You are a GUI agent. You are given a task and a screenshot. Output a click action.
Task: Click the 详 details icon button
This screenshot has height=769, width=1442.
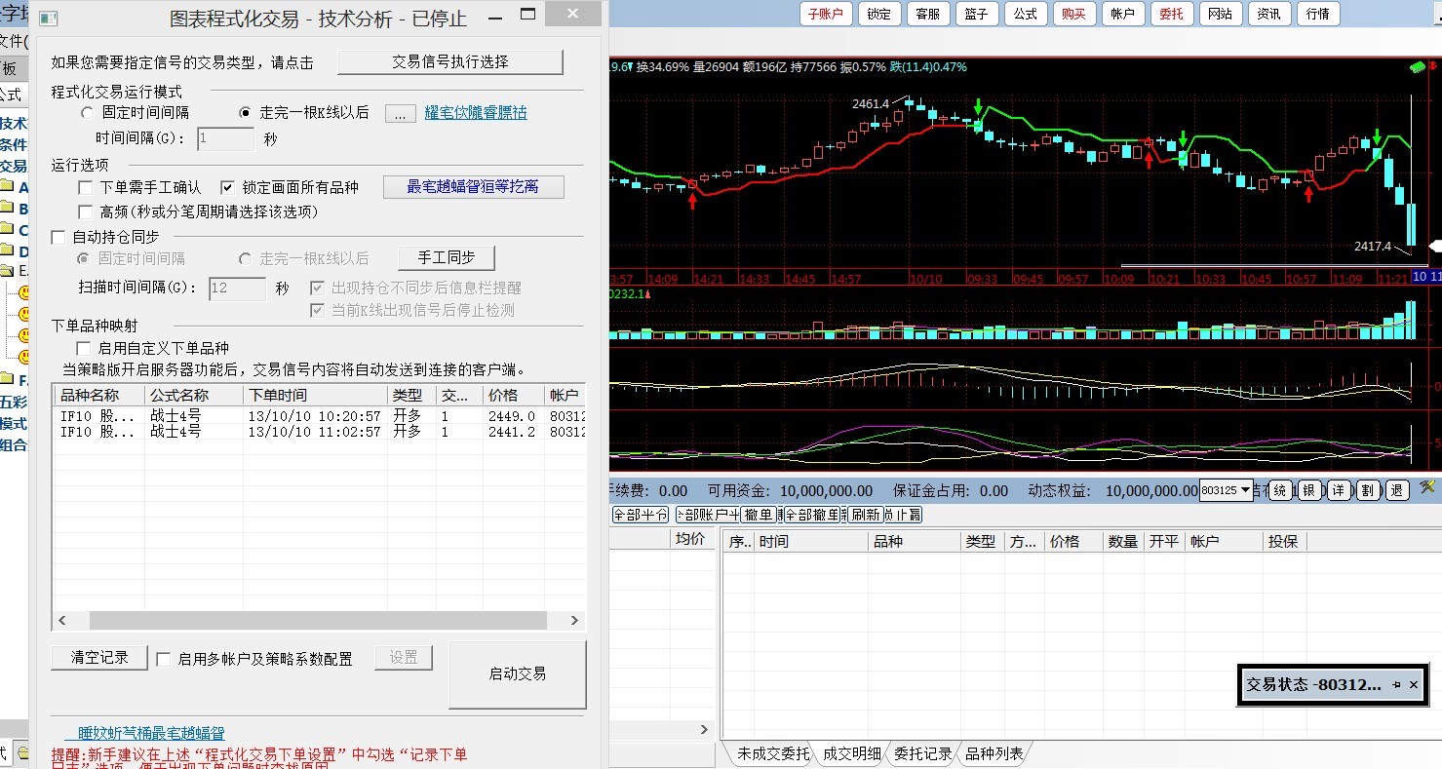pyautogui.click(x=1339, y=490)
